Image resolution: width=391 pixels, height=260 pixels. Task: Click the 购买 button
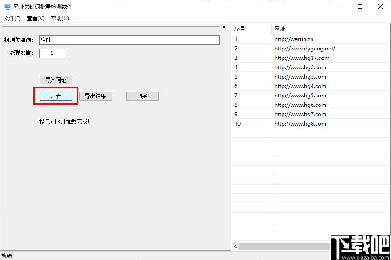click(142, 96)
